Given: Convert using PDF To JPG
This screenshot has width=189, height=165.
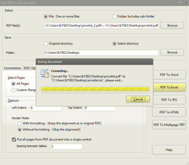Looking at the screenshot, I should [x=169, y=100].
